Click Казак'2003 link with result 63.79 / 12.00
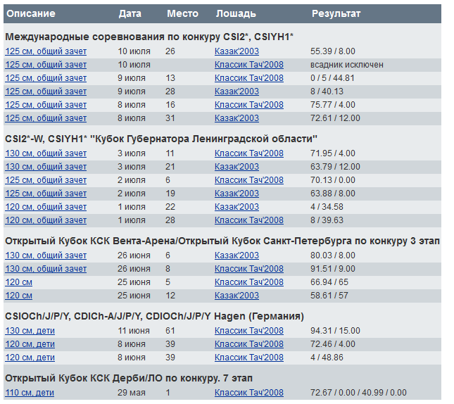 237,167
